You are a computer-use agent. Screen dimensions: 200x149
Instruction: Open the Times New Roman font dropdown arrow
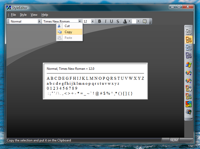(x=80, y=22)
